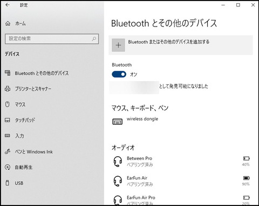
Task: Click the USB icon in sidebar
Action: pyautogui.click(x=8, y=183)
